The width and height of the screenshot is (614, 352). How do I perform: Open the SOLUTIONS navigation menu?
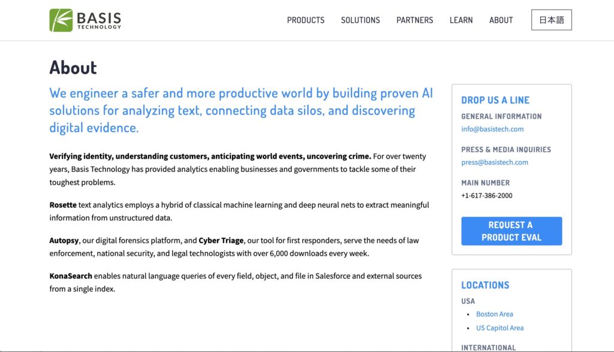pos(360,20)
